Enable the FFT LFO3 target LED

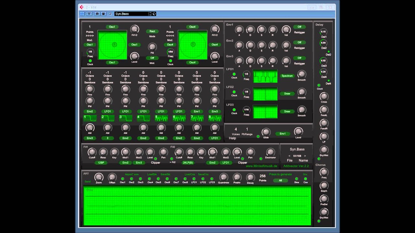[x=212, y=178]
